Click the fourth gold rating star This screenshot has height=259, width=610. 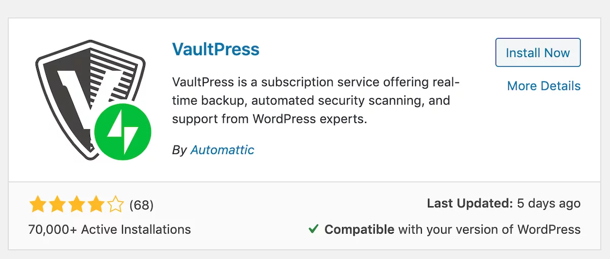click(96, 205)
